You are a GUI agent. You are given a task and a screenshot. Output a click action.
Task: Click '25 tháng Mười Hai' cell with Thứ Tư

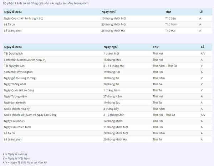(x=115, y=140)
